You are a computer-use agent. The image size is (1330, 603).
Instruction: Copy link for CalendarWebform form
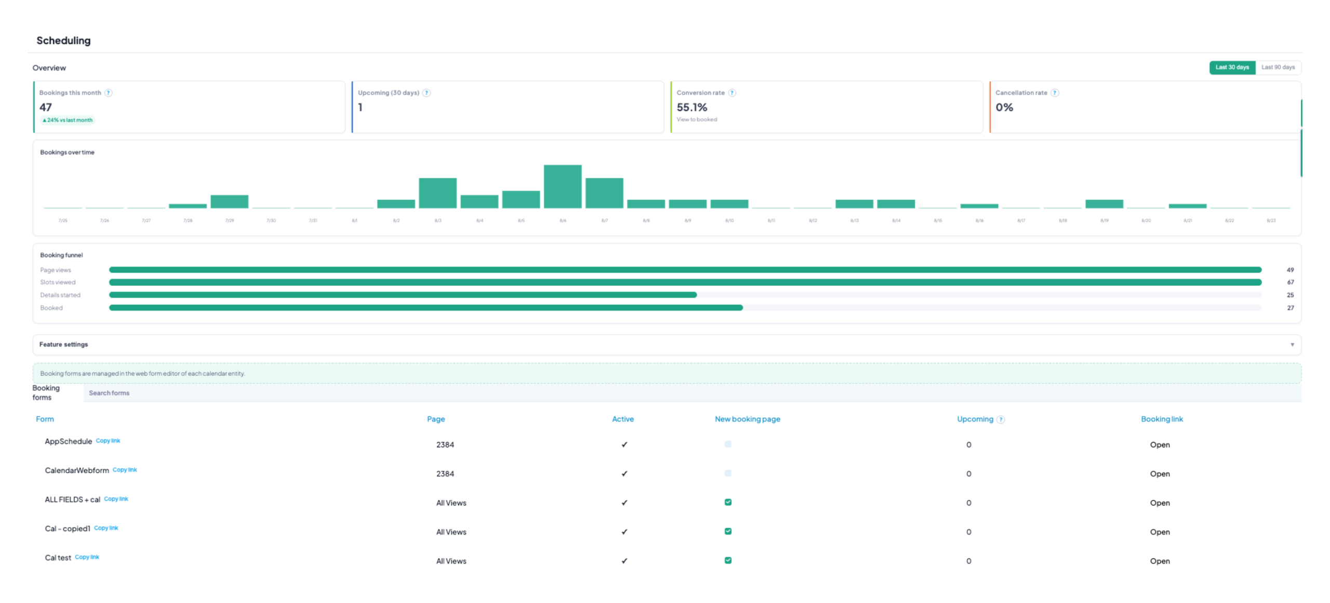(x=124, y=470)
